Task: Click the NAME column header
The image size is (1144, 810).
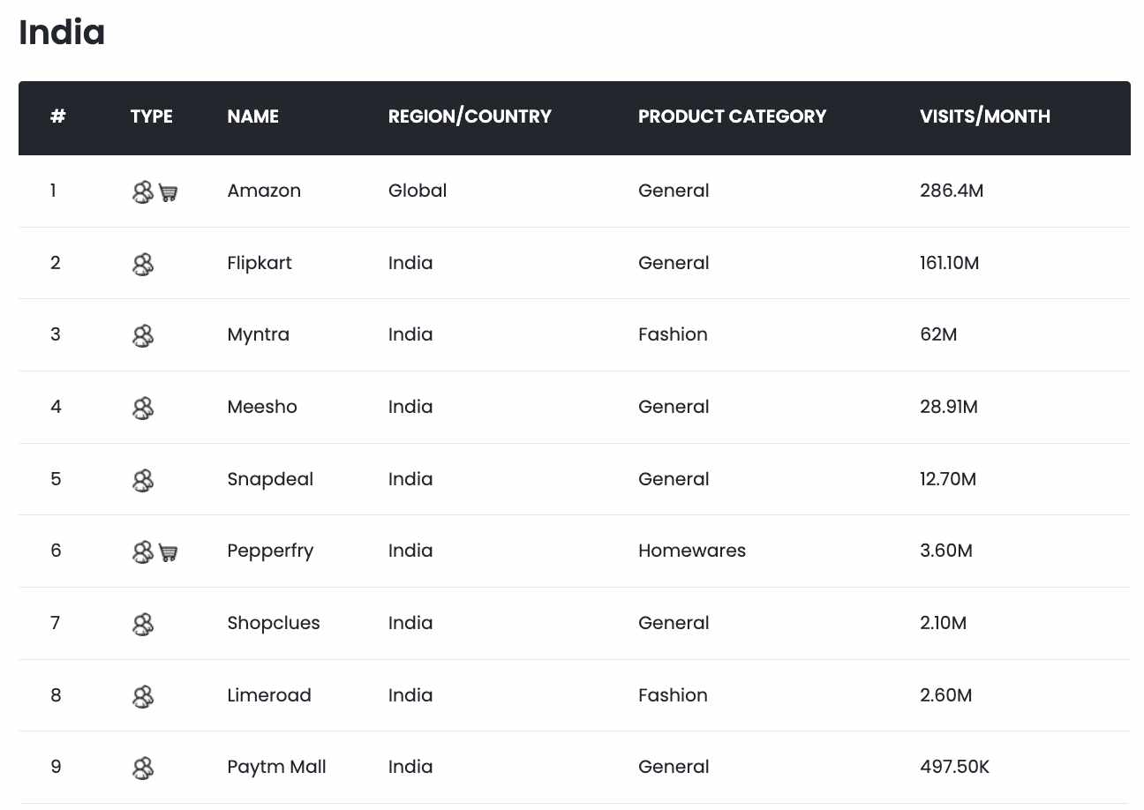Action: (x=252, y=116)
